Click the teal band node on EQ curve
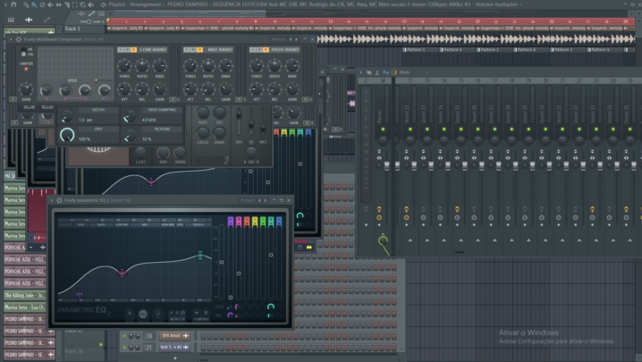This screenshot has width=642, height=362. [x=200, y=256]
